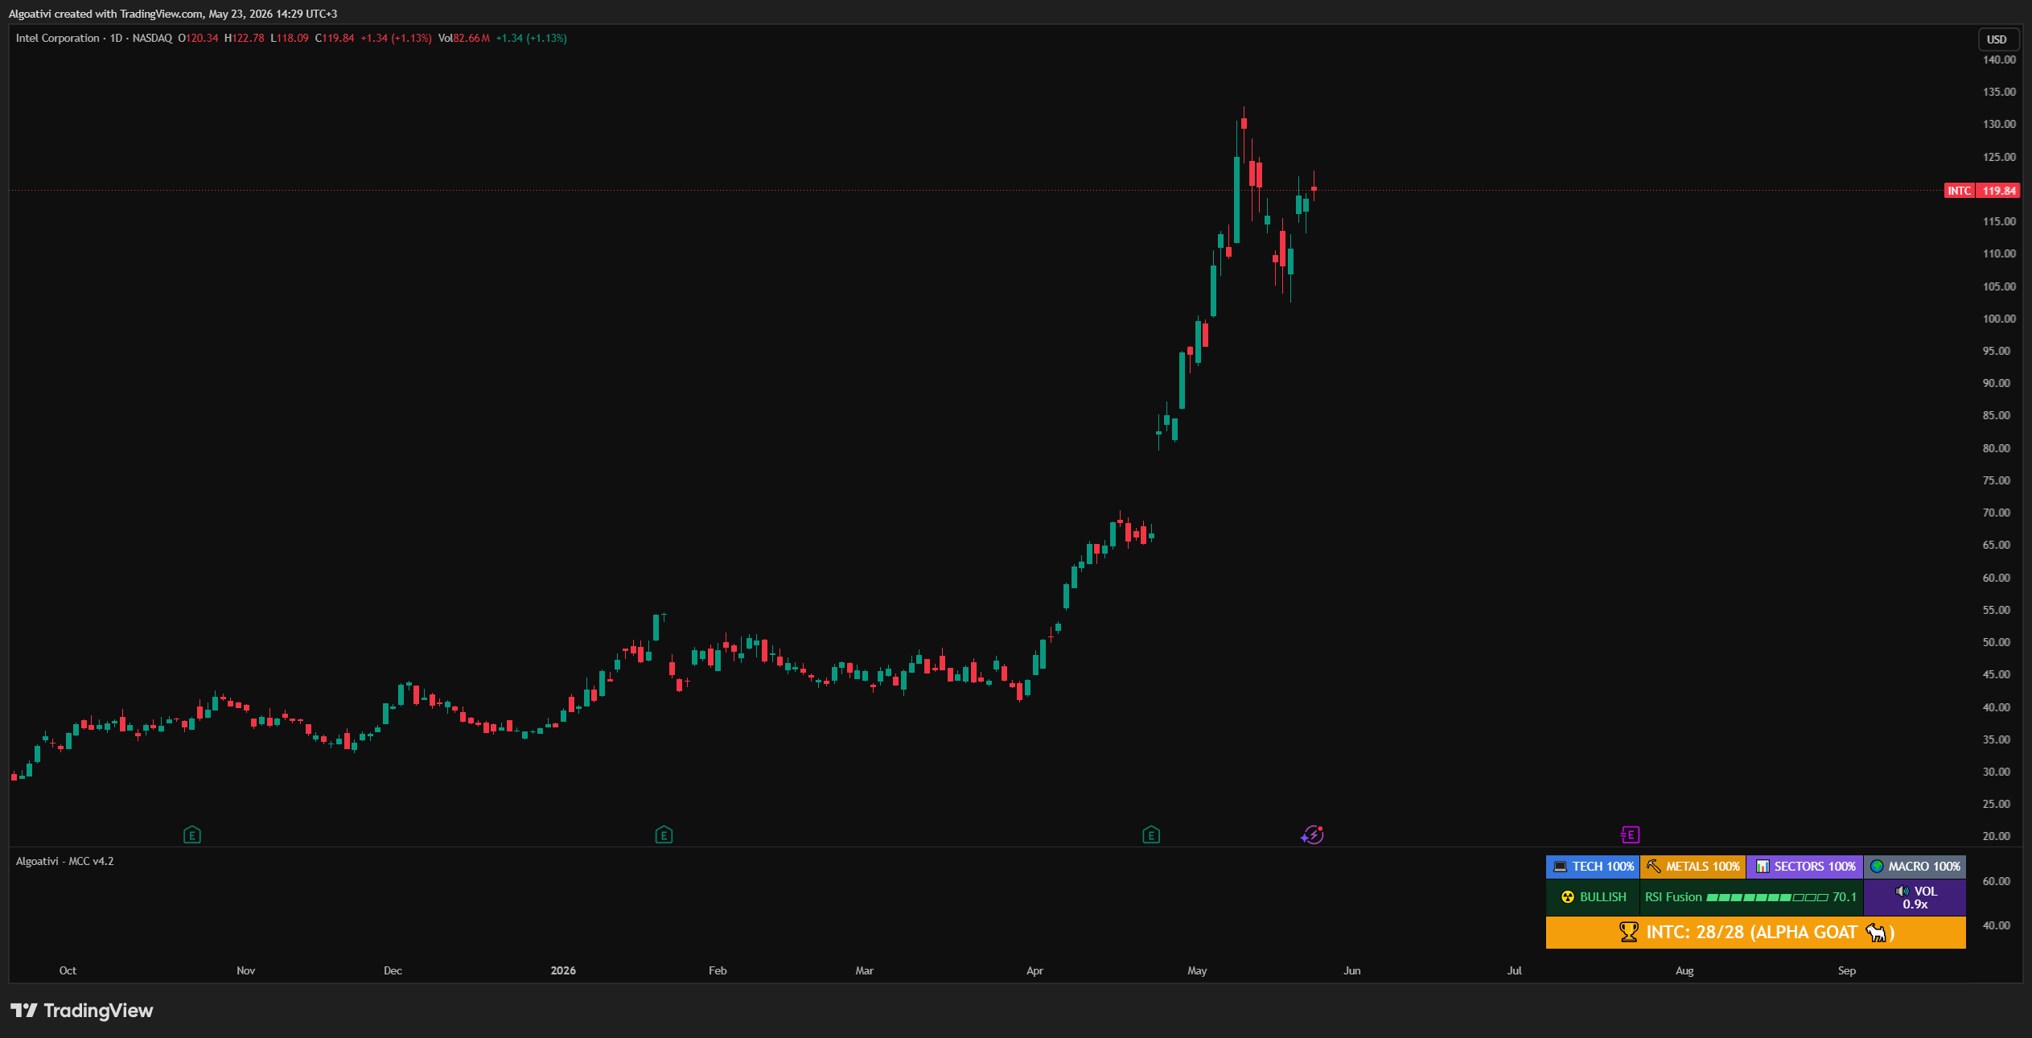Click the green +1.34 (+1.13%) volume change
Image resolution: width=2032 pixels, height=1038 pixels.
tap(532, 38)
